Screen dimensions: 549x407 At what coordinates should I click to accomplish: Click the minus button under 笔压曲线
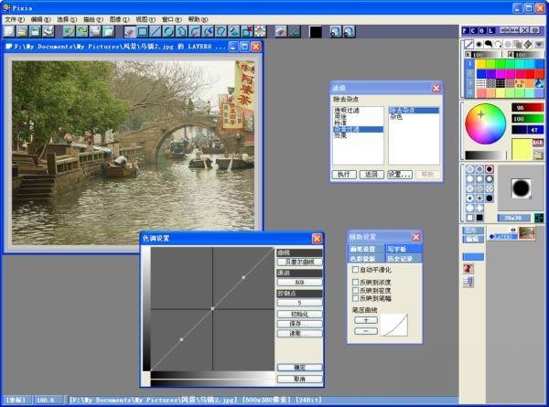[366, 331]
